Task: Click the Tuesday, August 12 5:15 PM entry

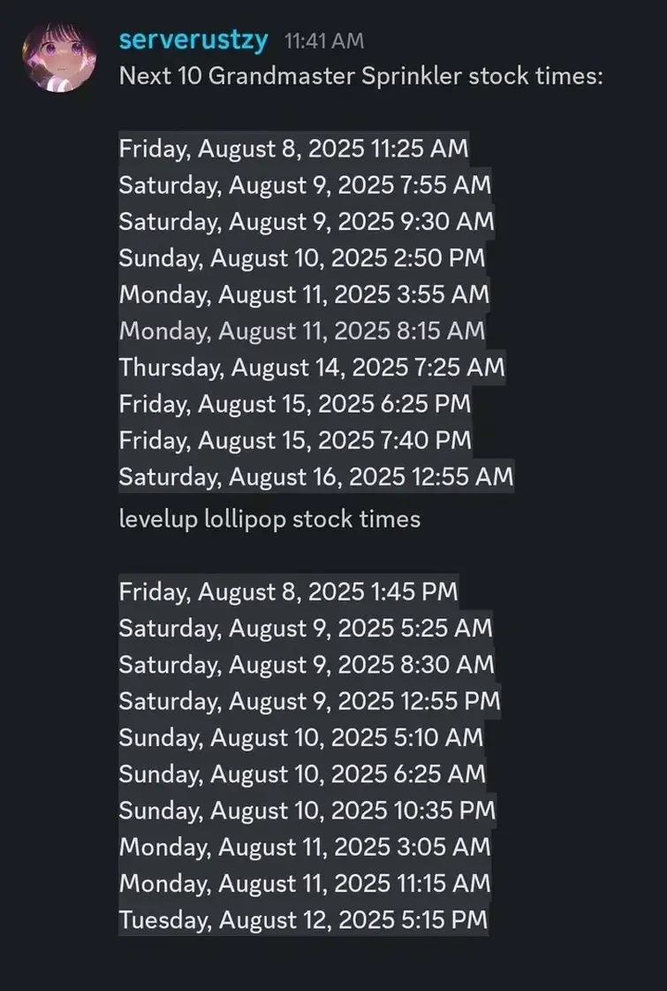Action: point(302,919)
